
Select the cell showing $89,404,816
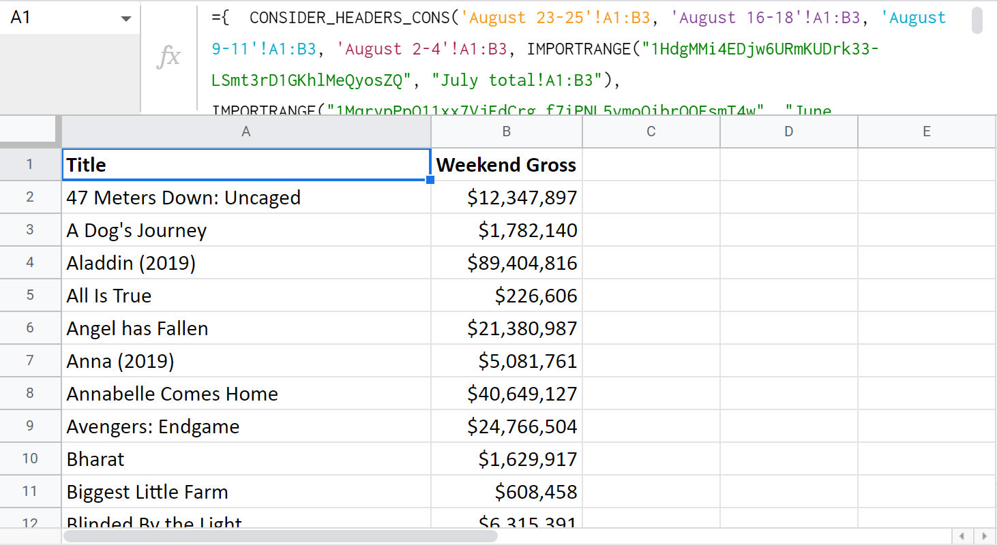pyautogui.click(x=506, y=262)
